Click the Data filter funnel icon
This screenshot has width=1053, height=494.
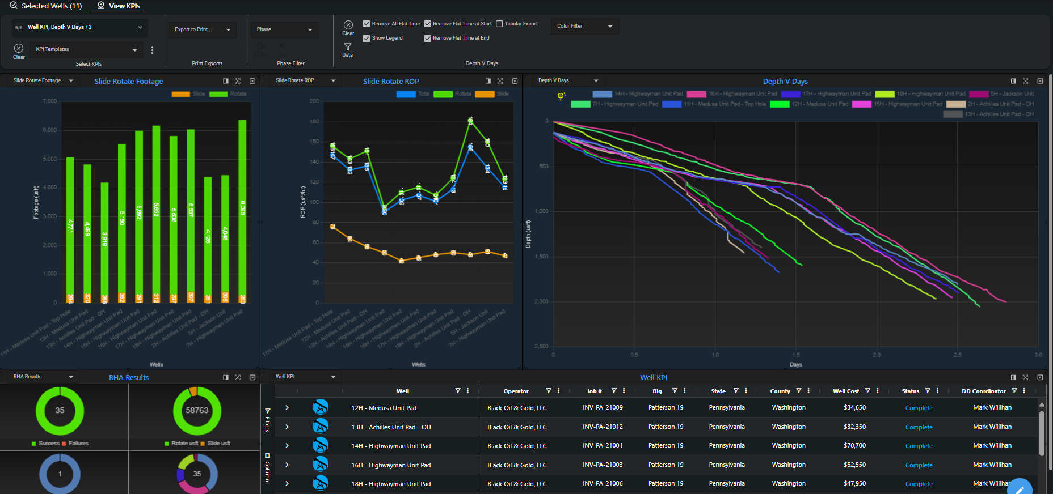(347, 47)
